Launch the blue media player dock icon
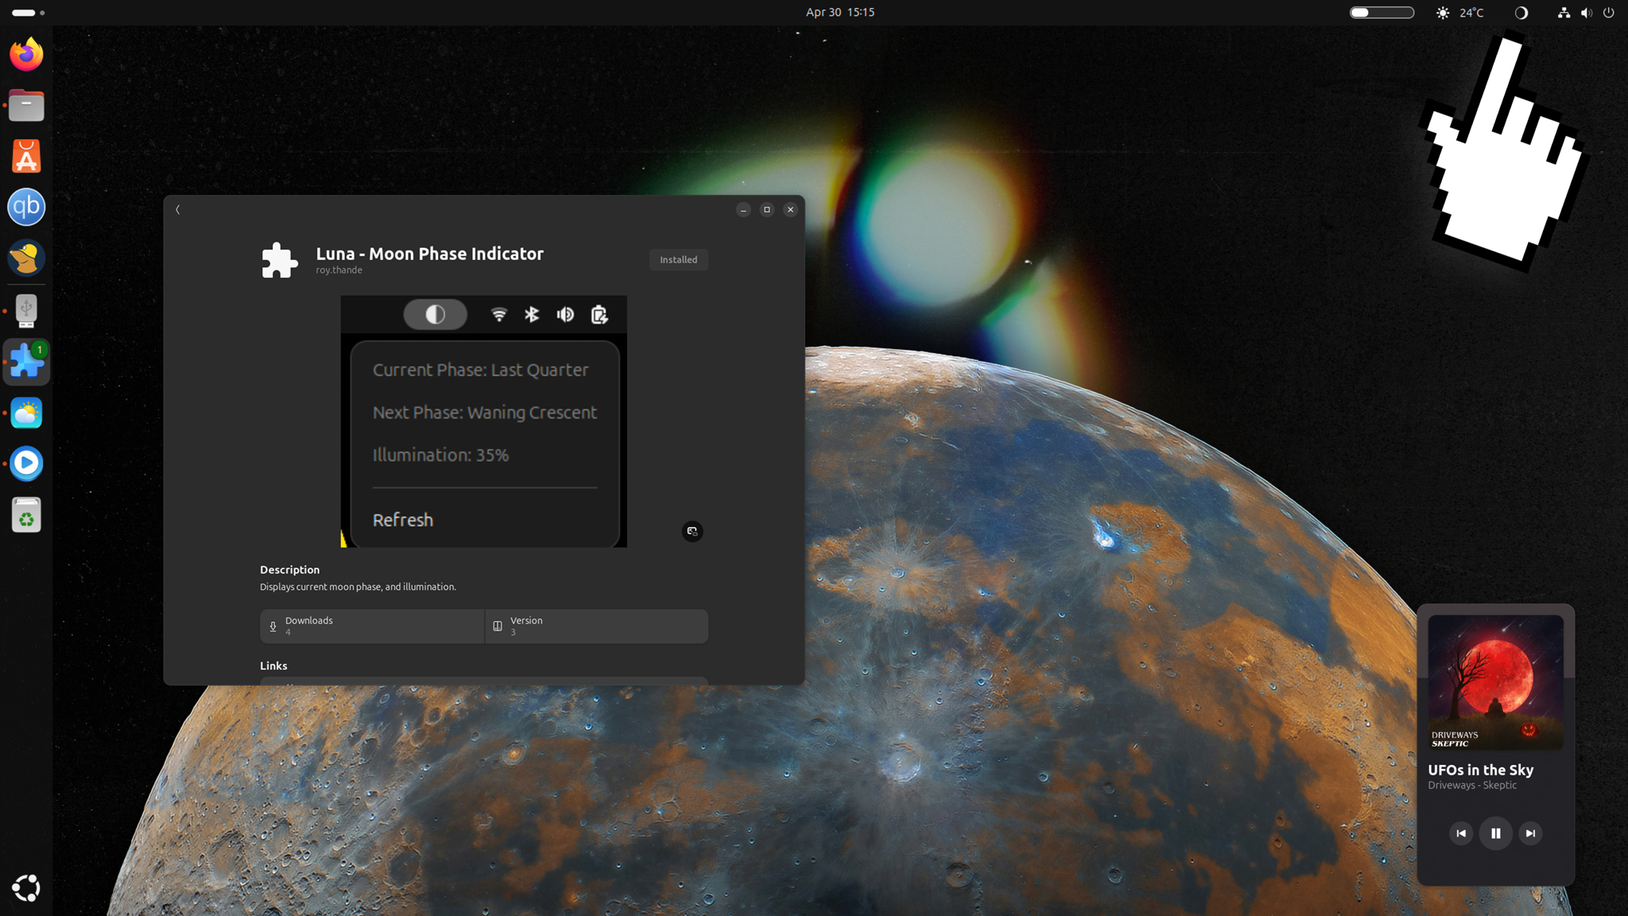Viewport: 1628px width, 916px height. pos(26,464)
